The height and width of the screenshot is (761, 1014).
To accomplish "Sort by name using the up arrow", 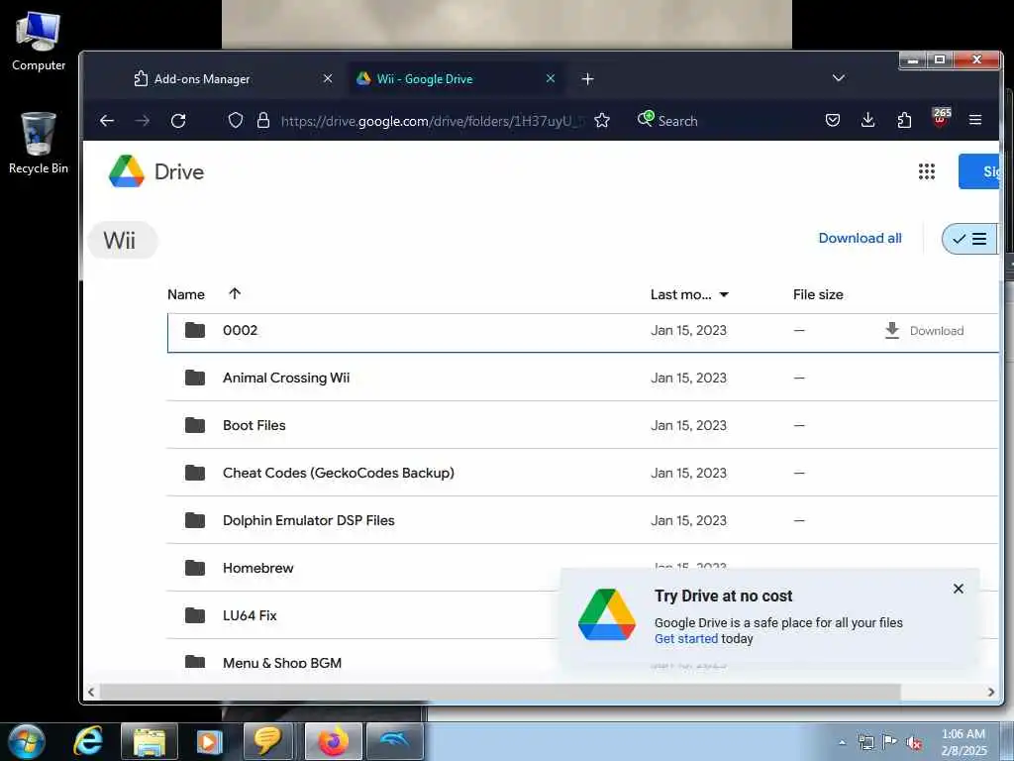I will point(235,293).
